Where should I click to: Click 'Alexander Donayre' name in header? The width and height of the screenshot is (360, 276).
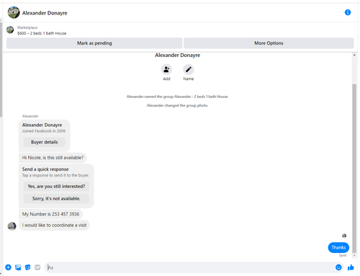45,13
